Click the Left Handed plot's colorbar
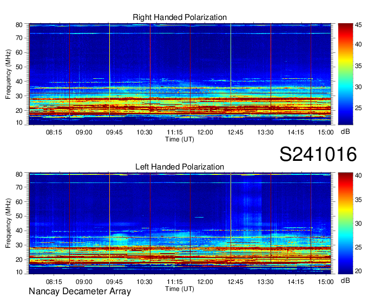This screenshot has height=298, width=368. (x=345, y=223)
